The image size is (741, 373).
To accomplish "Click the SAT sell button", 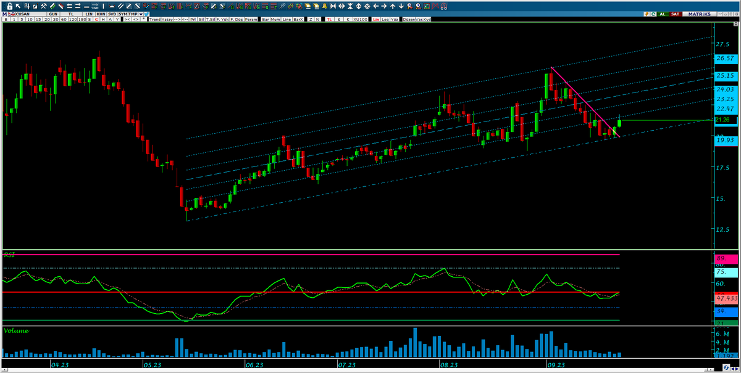I will [676, 14].
